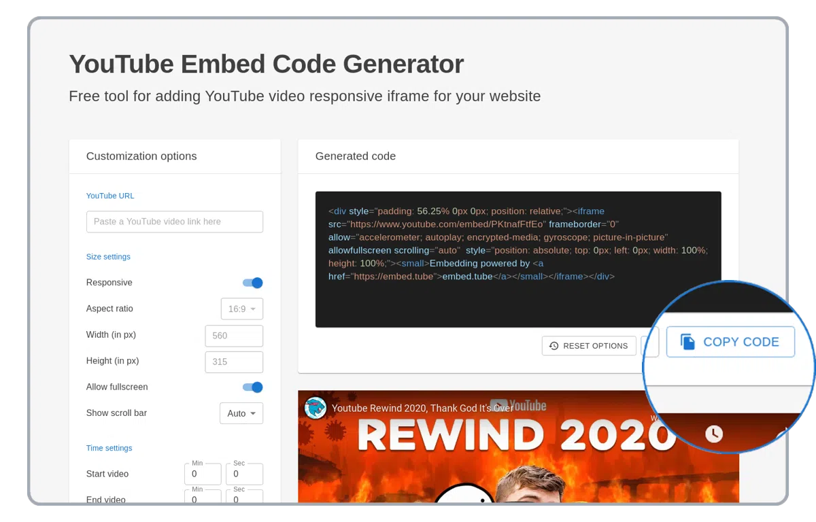
Task: Click the End video Min field
Action: click(x=203, y=499)
